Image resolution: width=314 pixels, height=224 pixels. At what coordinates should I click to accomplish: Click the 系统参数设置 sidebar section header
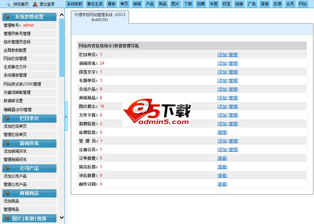29,17
